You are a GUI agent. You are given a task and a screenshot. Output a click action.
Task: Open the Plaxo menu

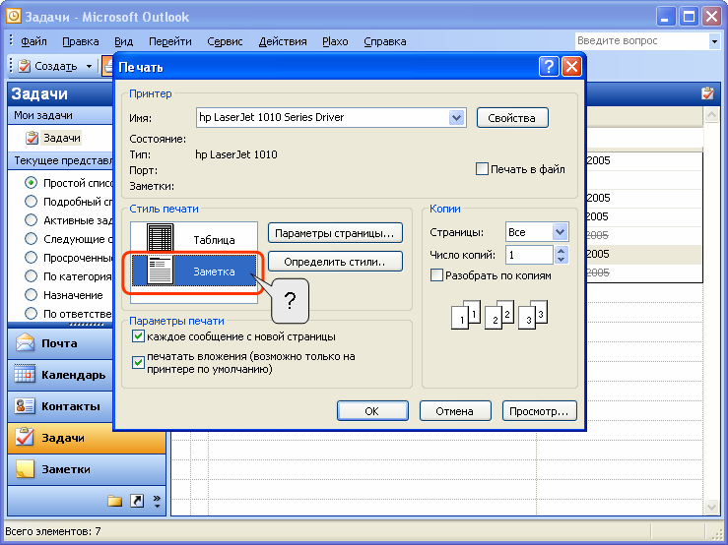tap(335, 41)
